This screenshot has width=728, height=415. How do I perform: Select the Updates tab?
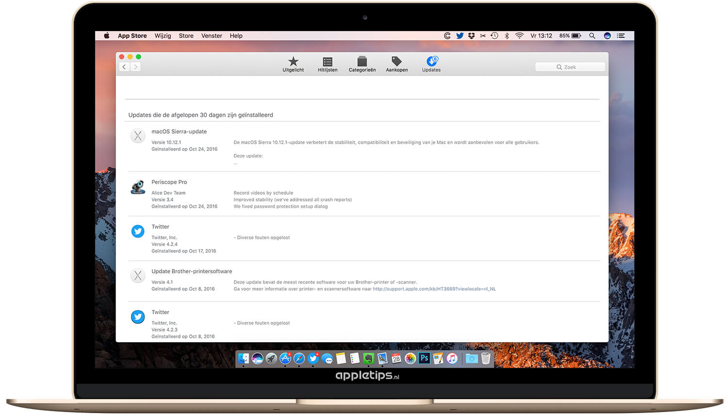point(431,64)
